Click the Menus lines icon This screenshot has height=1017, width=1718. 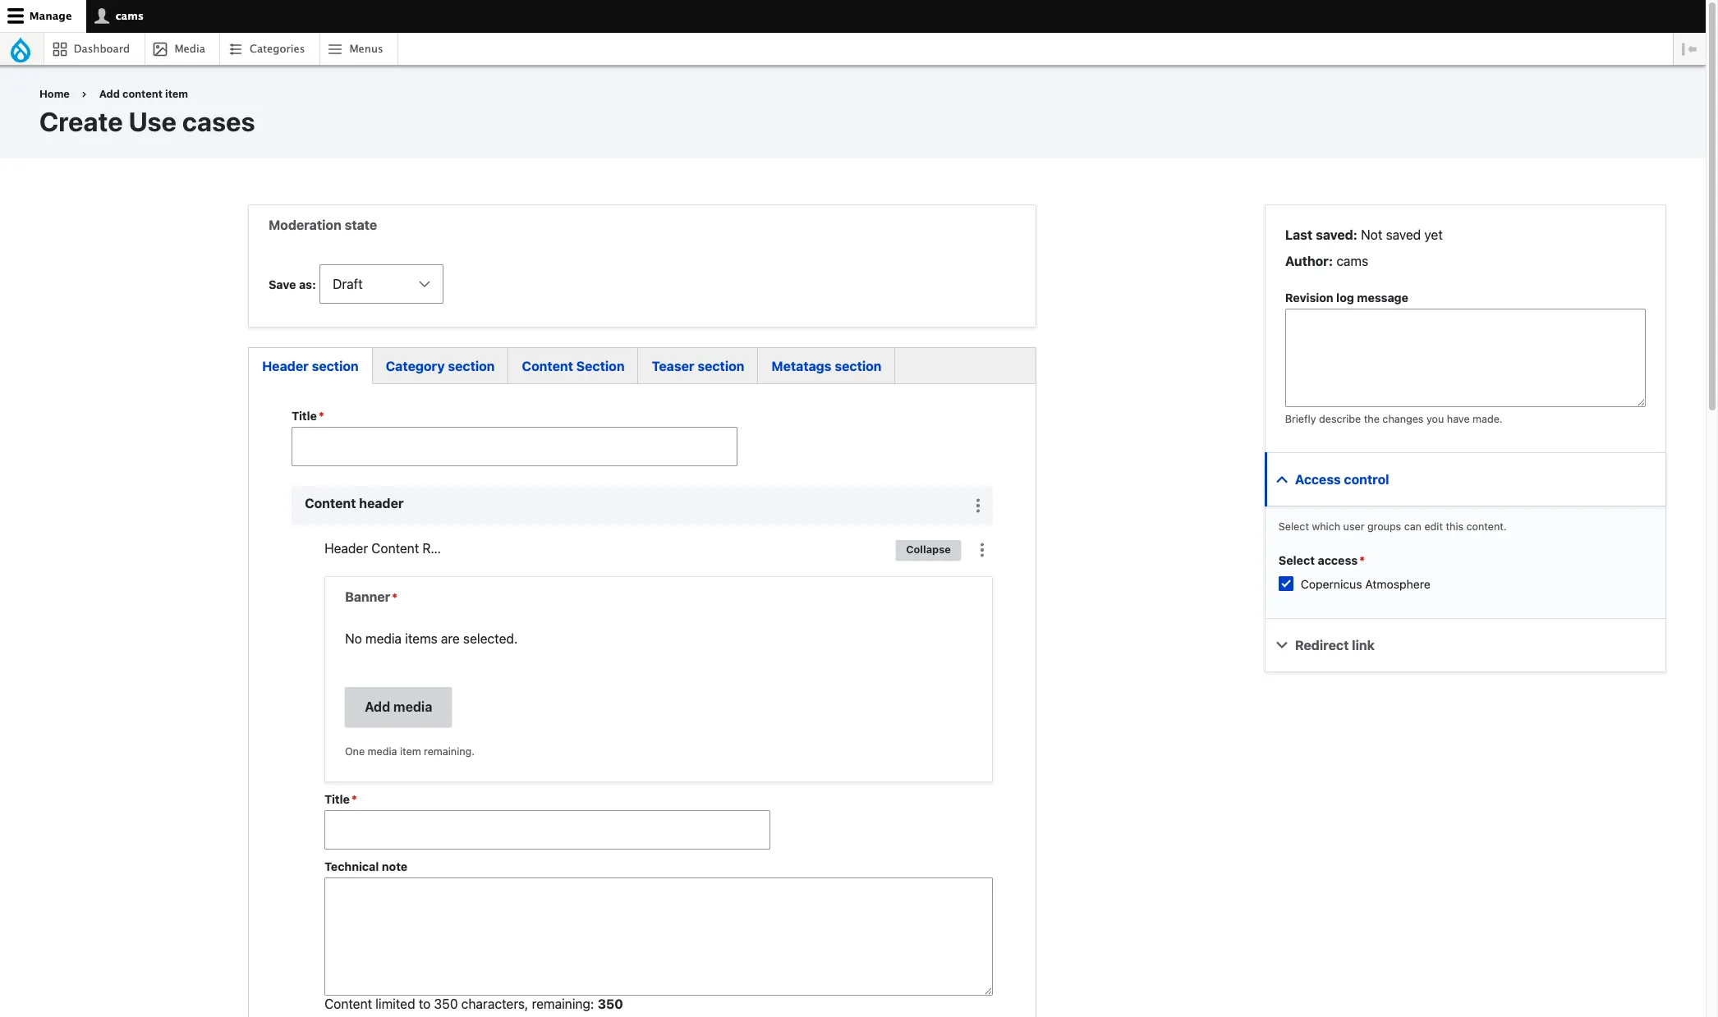coord(335,49)
